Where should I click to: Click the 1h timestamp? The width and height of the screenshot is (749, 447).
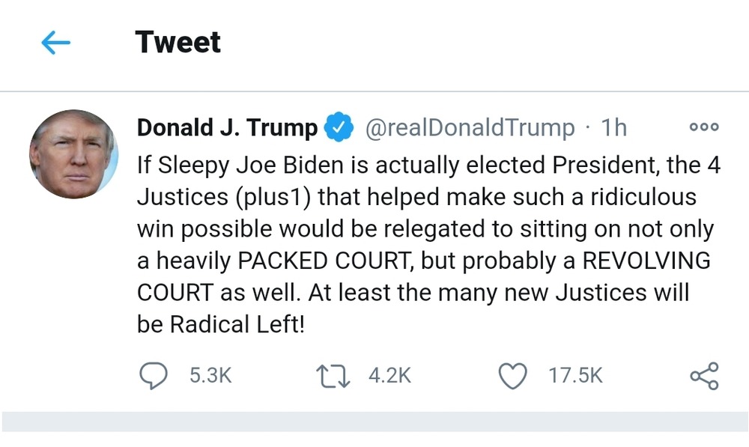coord(613,127)
